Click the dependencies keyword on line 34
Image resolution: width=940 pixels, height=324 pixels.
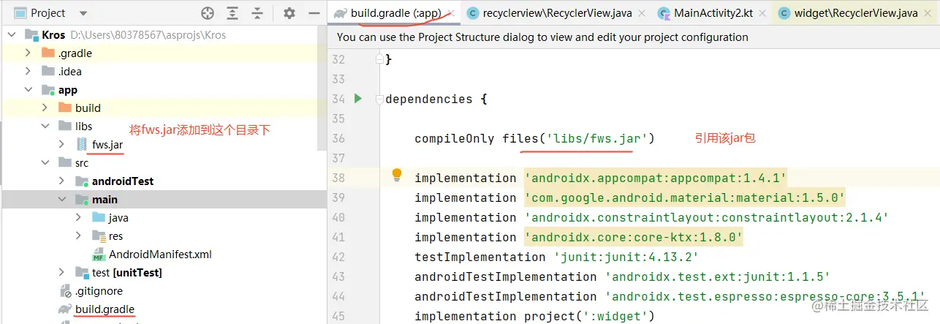(x=429, y=99)
